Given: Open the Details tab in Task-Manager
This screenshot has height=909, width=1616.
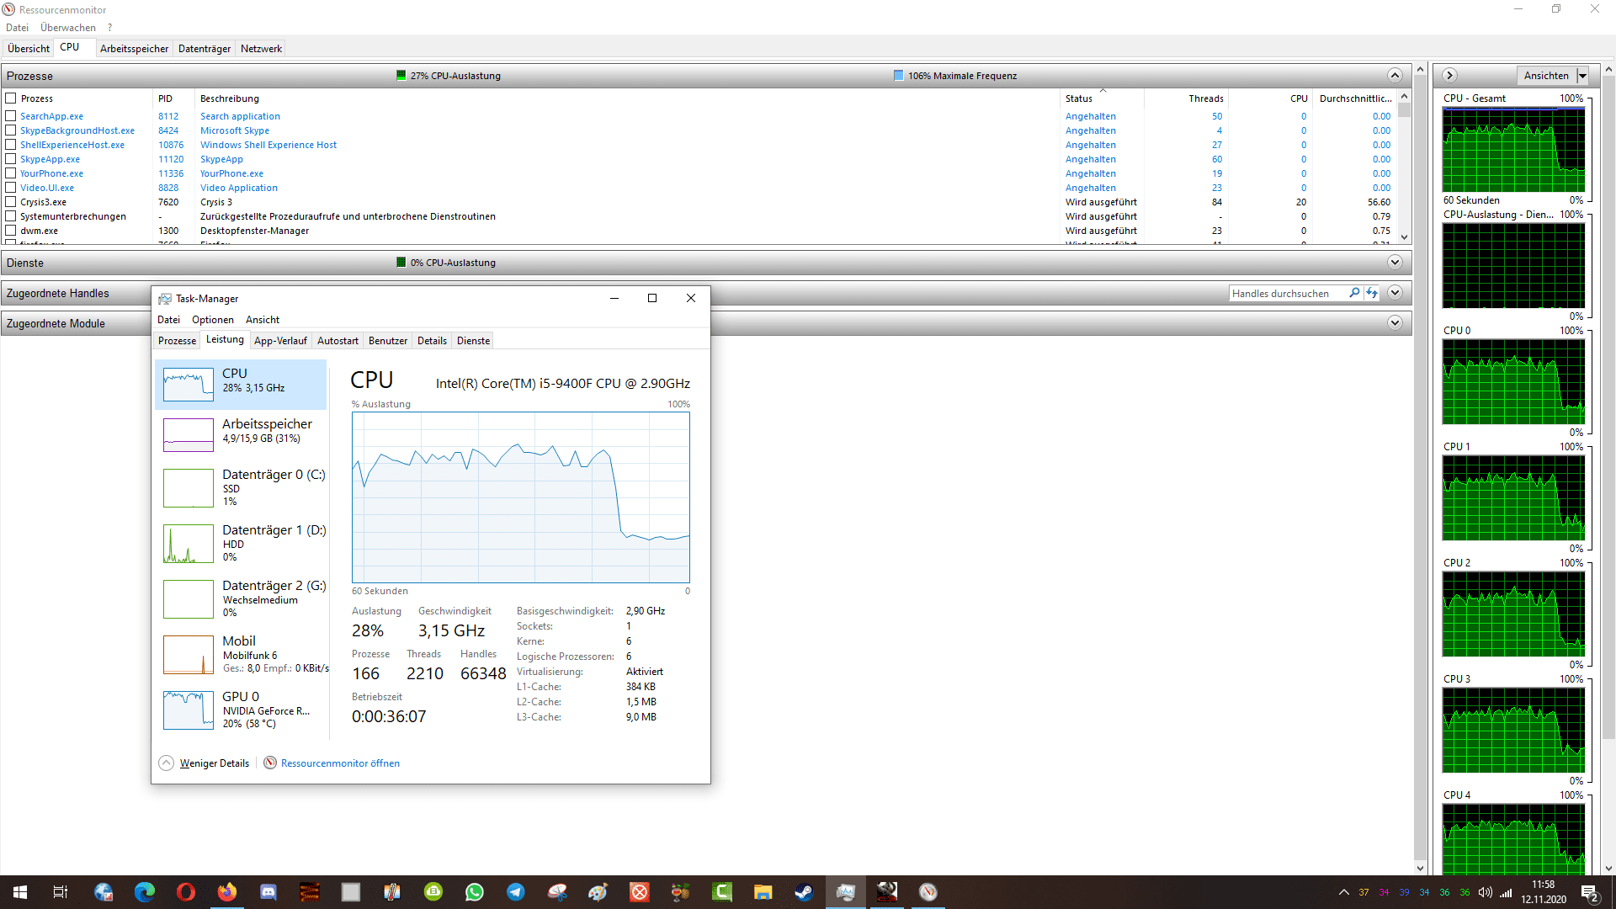Looking at the screenshot, I should click(432, 341).
